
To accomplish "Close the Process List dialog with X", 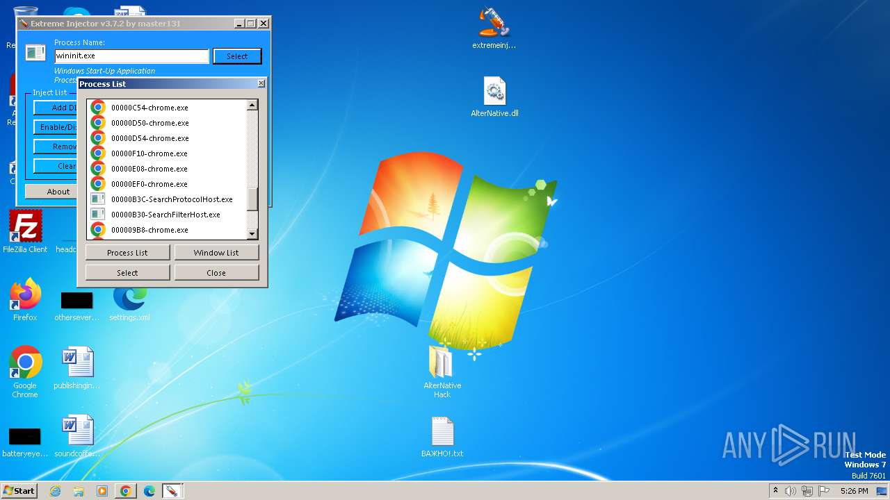I will pyautogui.click(x=261, y=83).
